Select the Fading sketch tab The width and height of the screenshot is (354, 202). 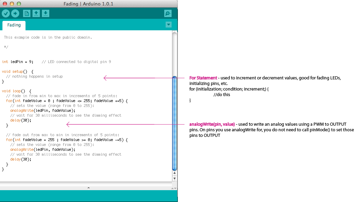click(x=14, y=25)
